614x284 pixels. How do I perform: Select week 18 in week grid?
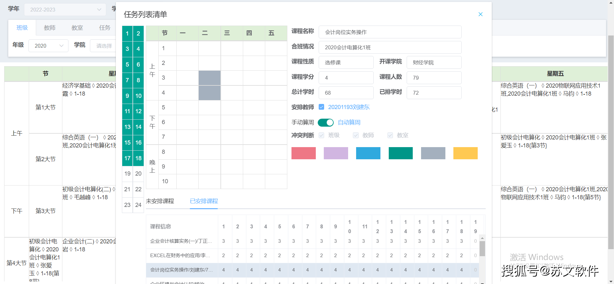tap(138, 158)
